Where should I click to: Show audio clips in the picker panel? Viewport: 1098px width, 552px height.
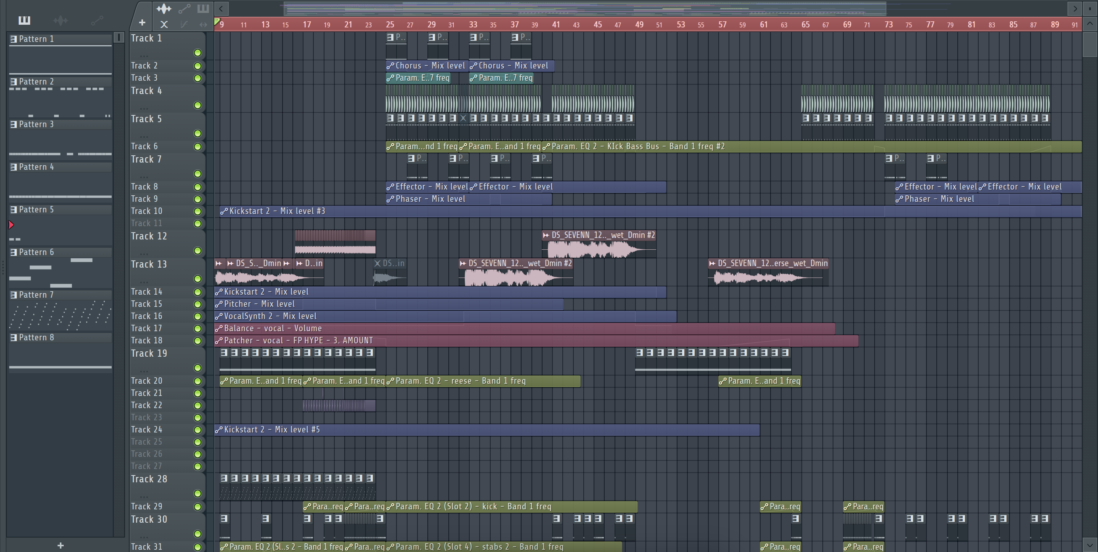(x=61, y=20)
